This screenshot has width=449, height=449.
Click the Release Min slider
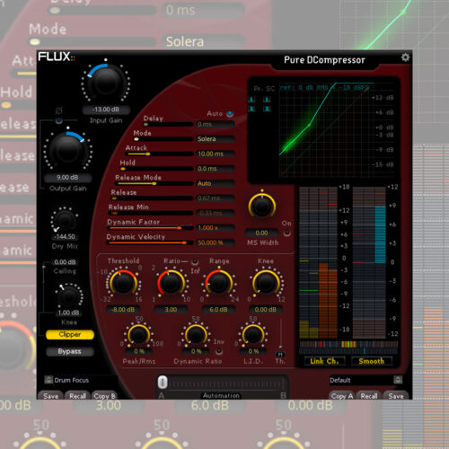point(151,213)
